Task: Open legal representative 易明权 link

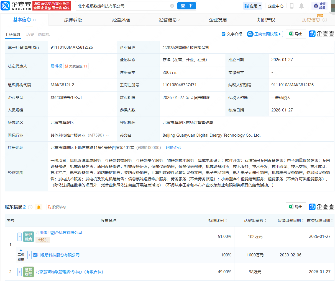Action: (x=56, y=66)
